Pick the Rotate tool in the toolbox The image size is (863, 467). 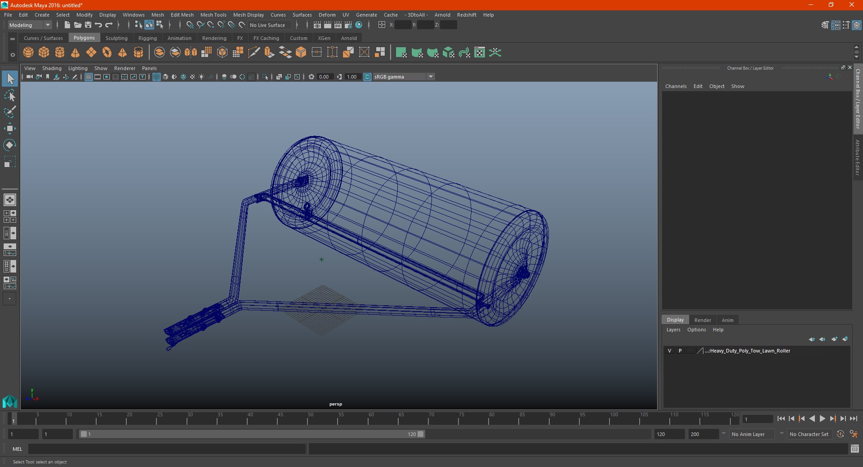[10, 145]
